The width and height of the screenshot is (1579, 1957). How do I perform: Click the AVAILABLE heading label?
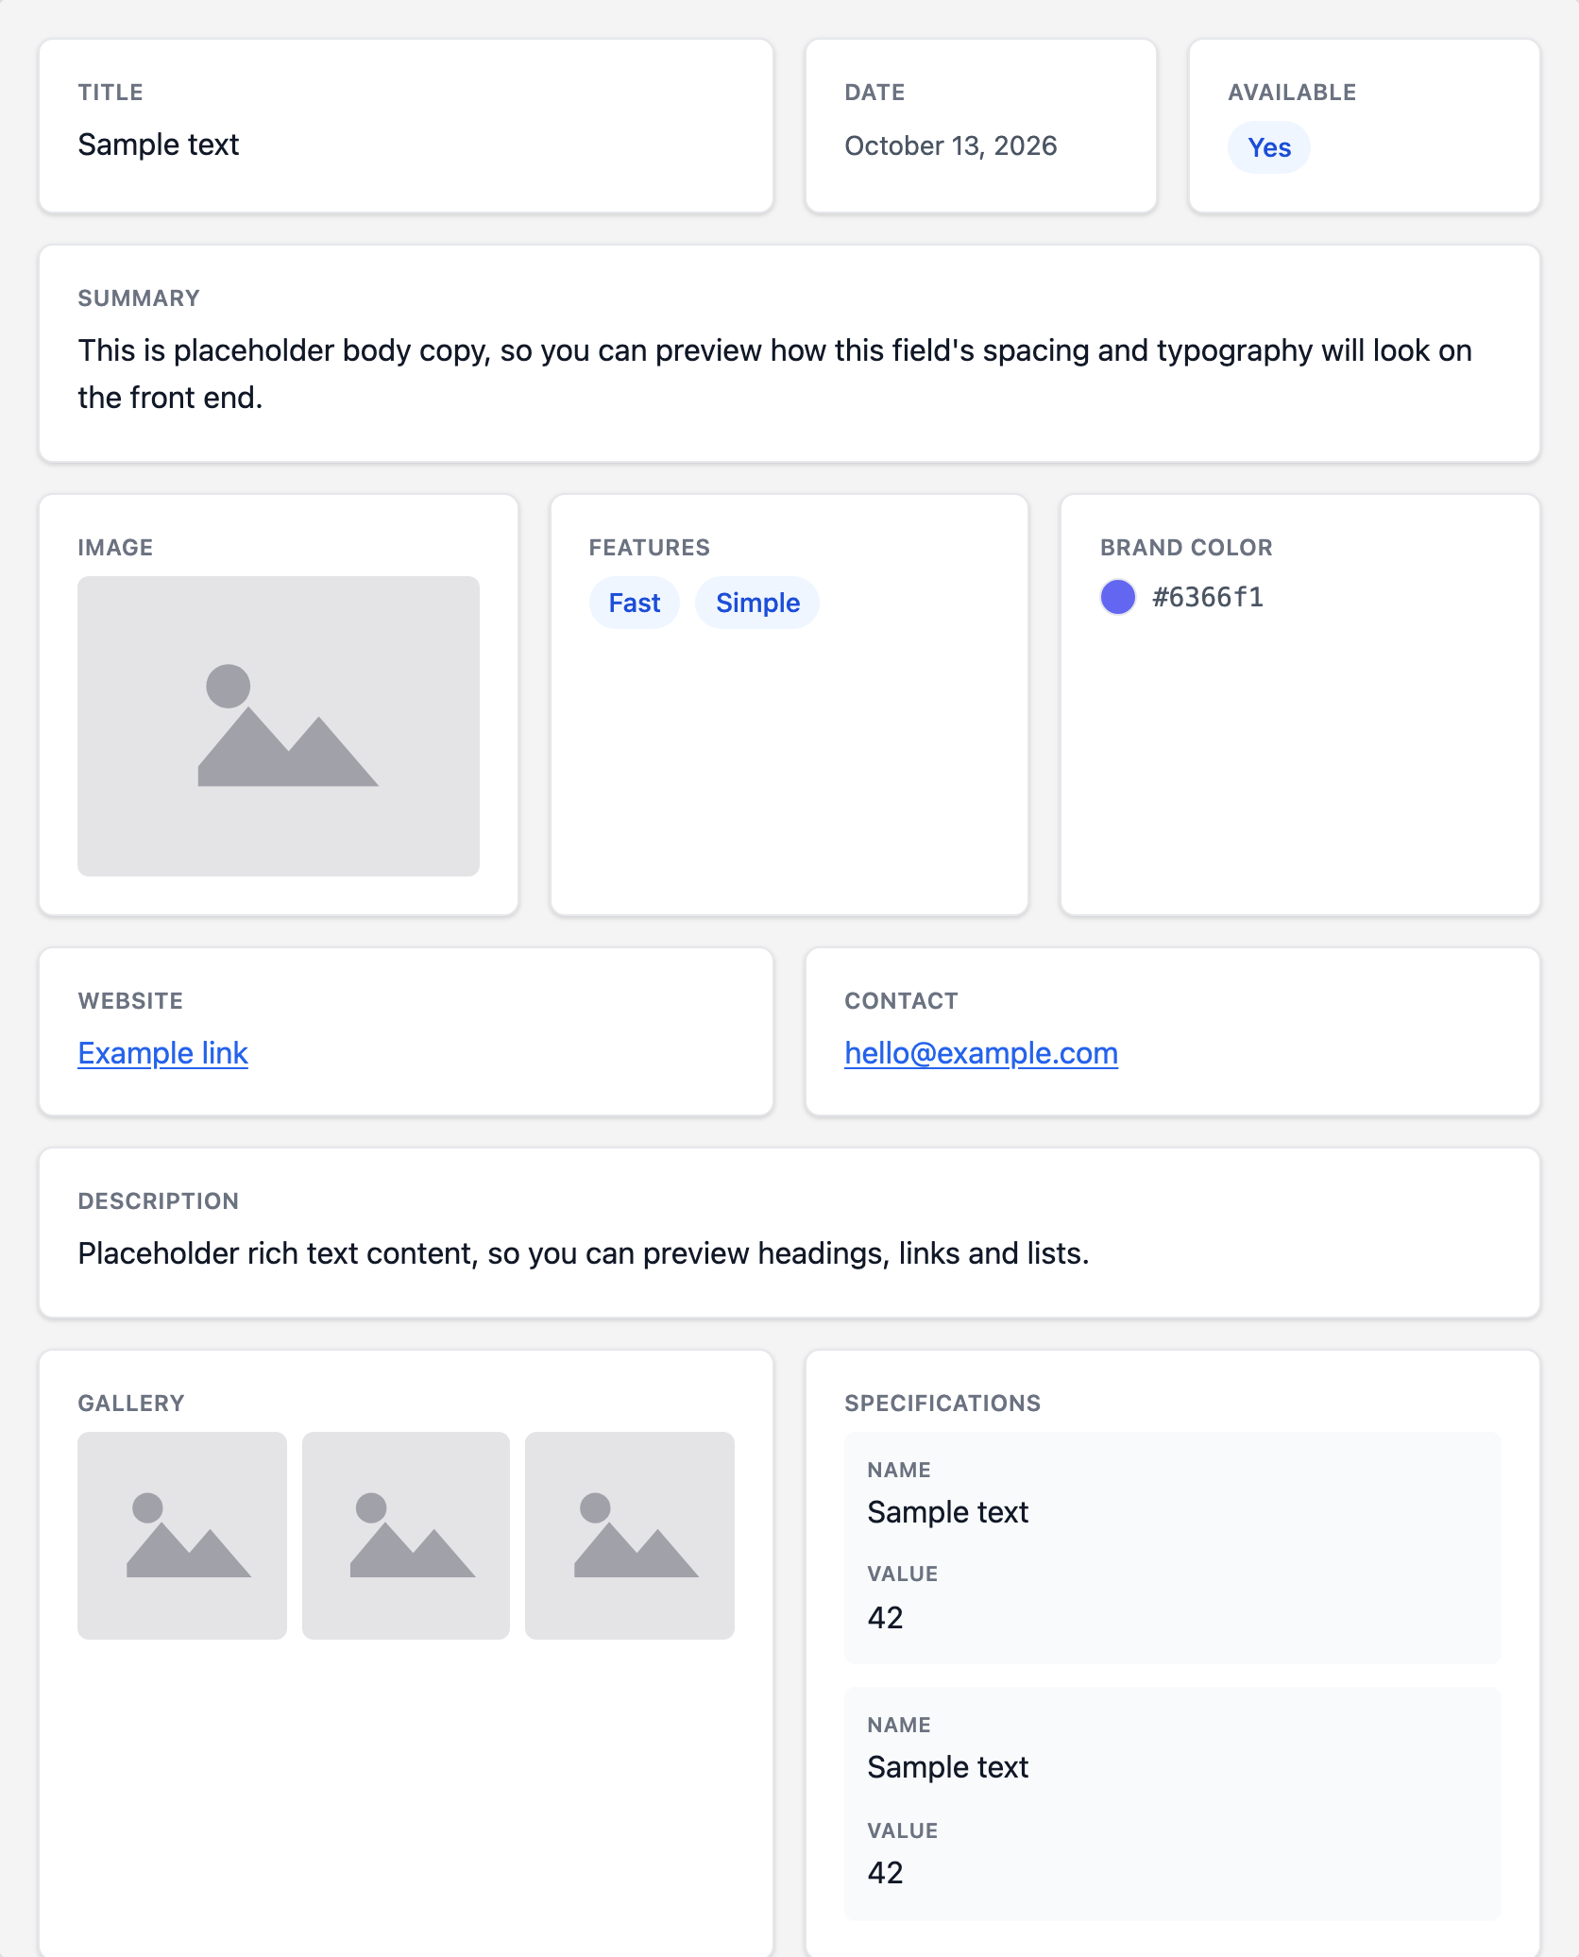coord(1292,93)
